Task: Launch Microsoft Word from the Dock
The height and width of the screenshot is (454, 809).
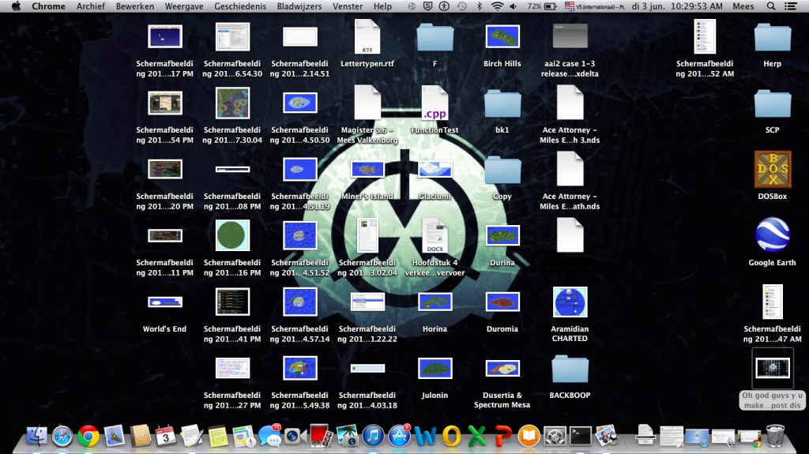Action: (425, 436)
